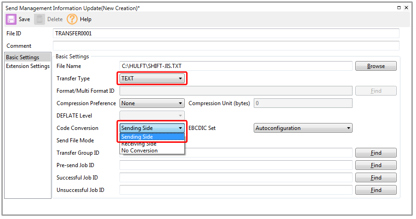
Task: Expand the Compression Preference dropdown
Action: (x=152, y=103)
